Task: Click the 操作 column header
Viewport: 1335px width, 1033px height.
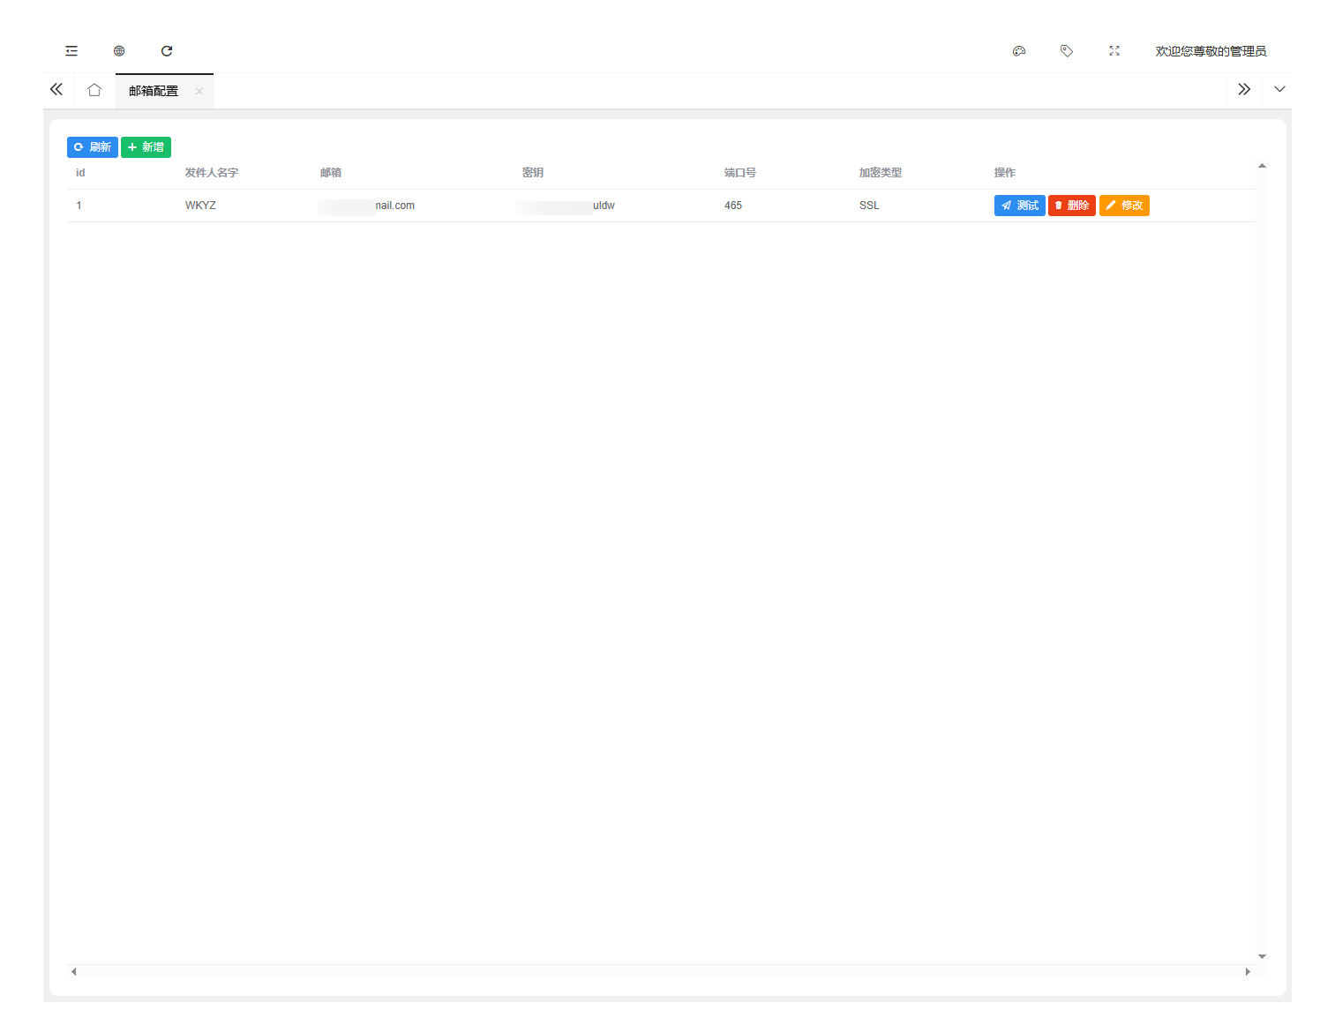Action: pyautogui.click(x=1005, y=173)
